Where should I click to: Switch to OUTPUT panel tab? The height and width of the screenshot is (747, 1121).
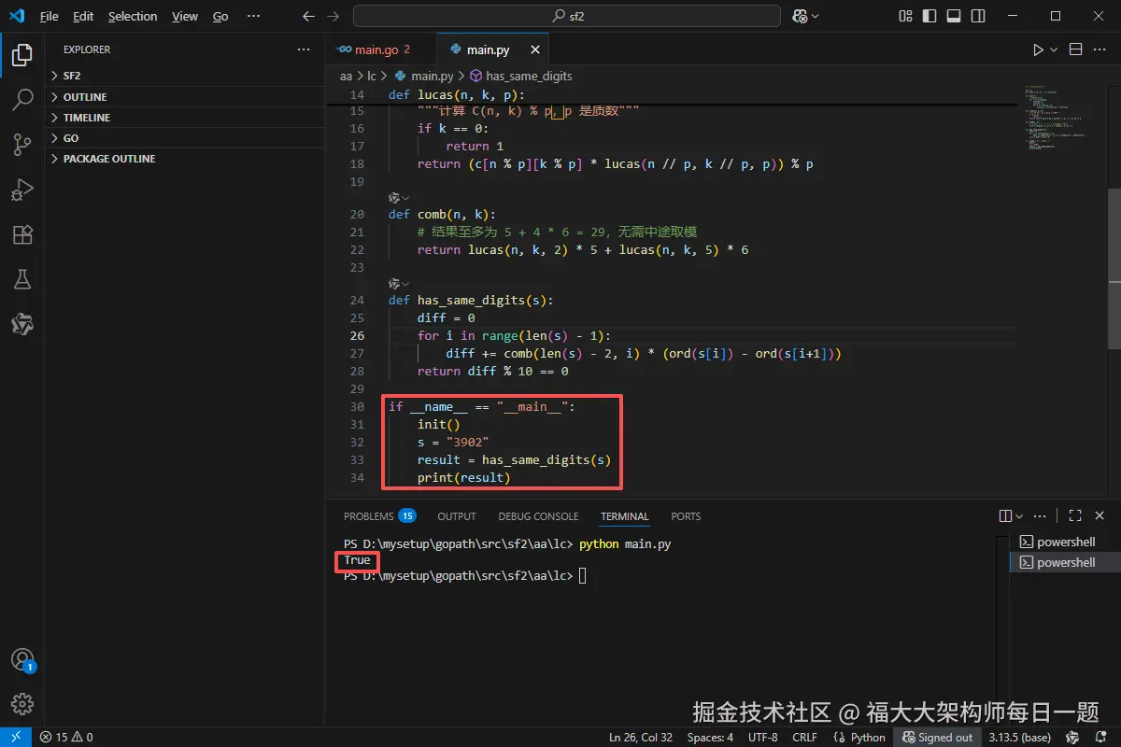457,516
